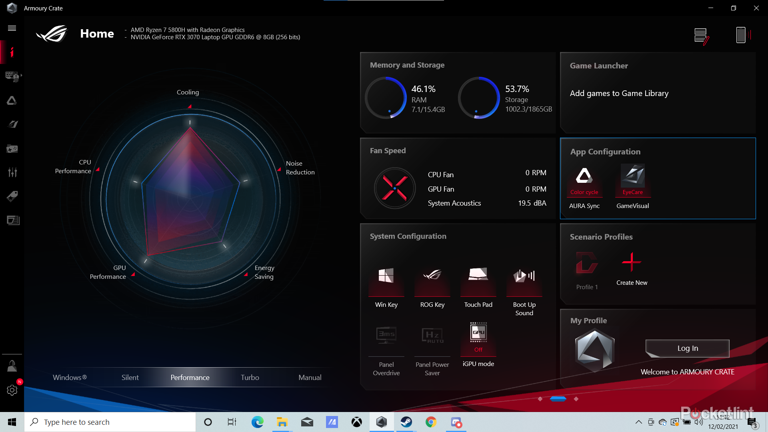Open Scenario Profiles sliders icon in sidebar
The image size is (768, 432).
12,172
